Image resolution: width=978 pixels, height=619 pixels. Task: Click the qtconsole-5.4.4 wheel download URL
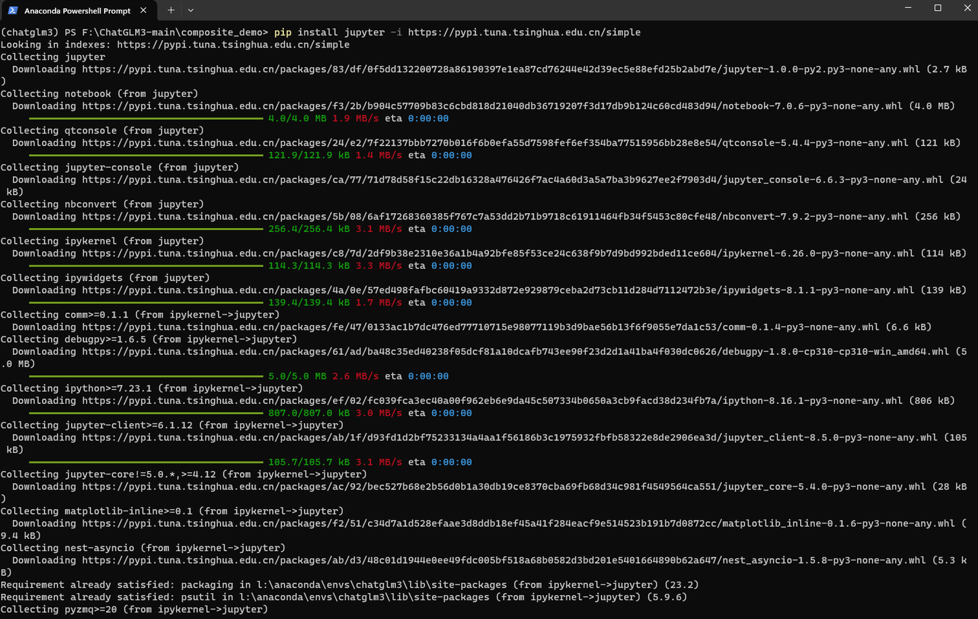pos(495,143)
